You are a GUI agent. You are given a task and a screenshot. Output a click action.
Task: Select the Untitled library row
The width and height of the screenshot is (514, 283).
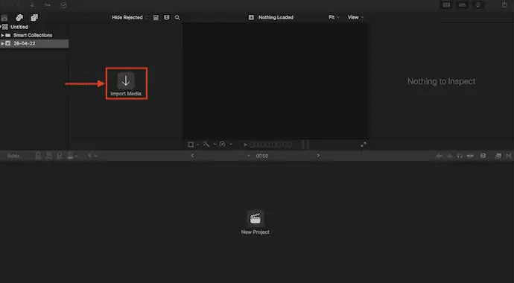tap(34, 27)
